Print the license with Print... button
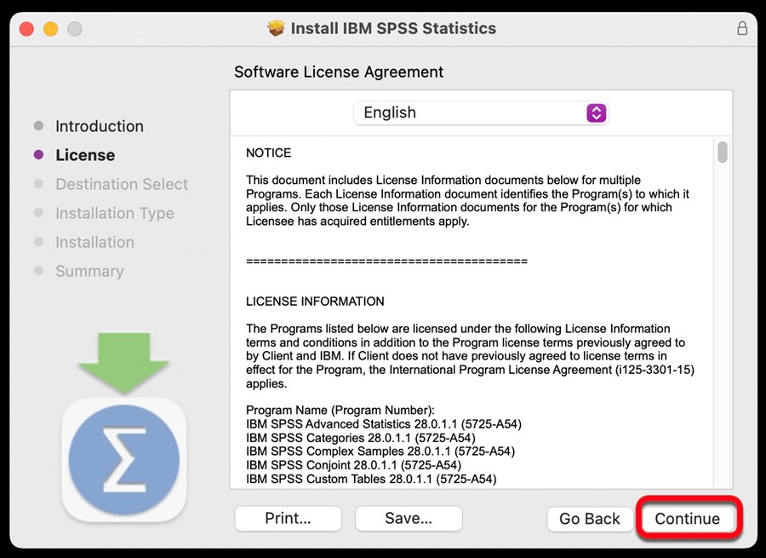Image resolution: width=766 pixels, height=558 pixels. click(288, 519)
